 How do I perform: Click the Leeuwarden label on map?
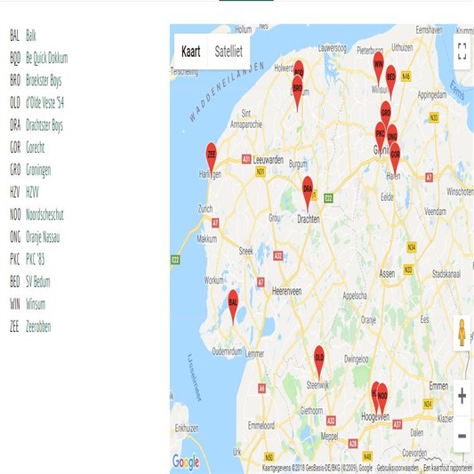tap(269, 159)
